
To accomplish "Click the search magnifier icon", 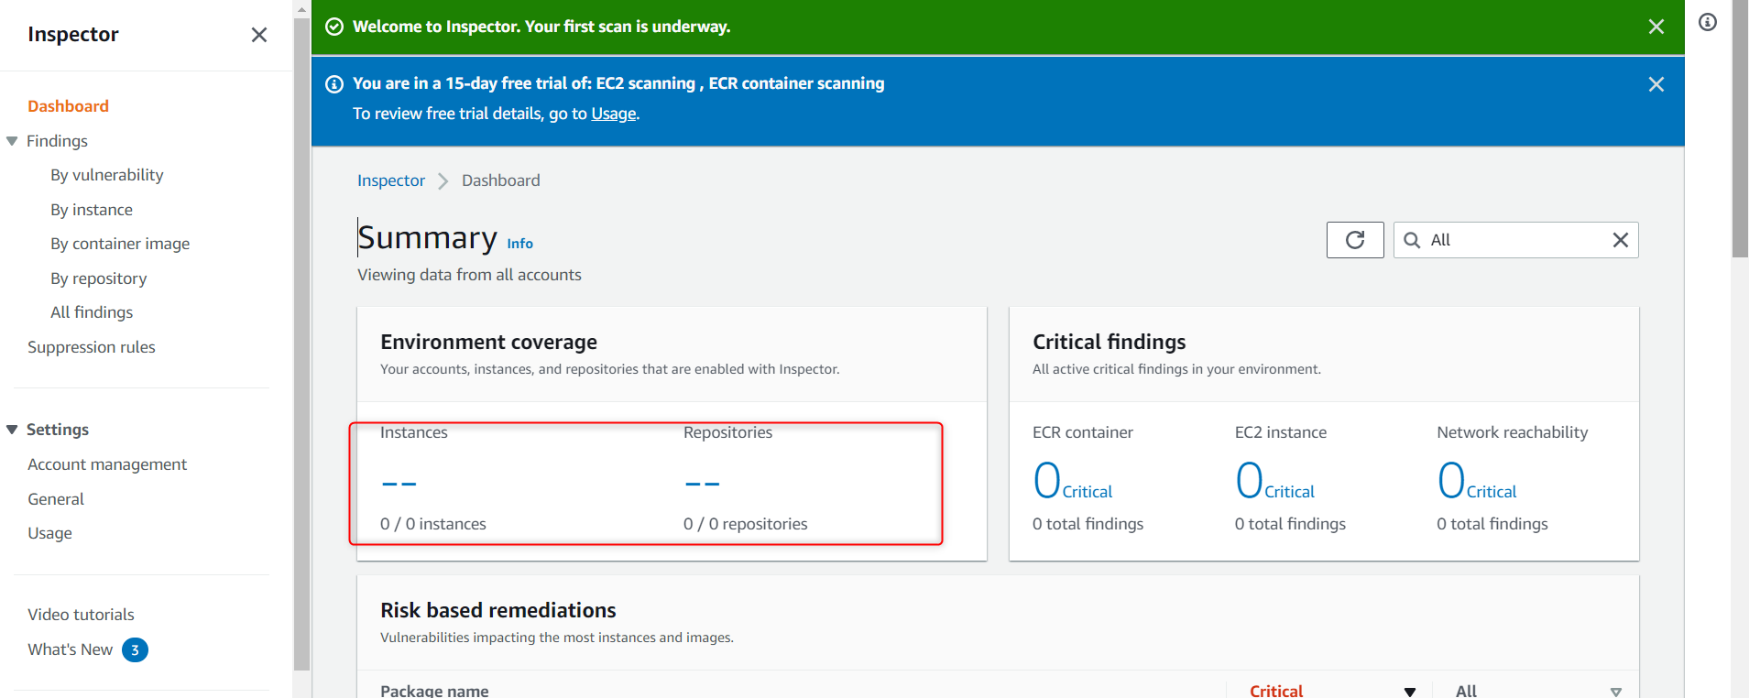I will [1412, 240].
